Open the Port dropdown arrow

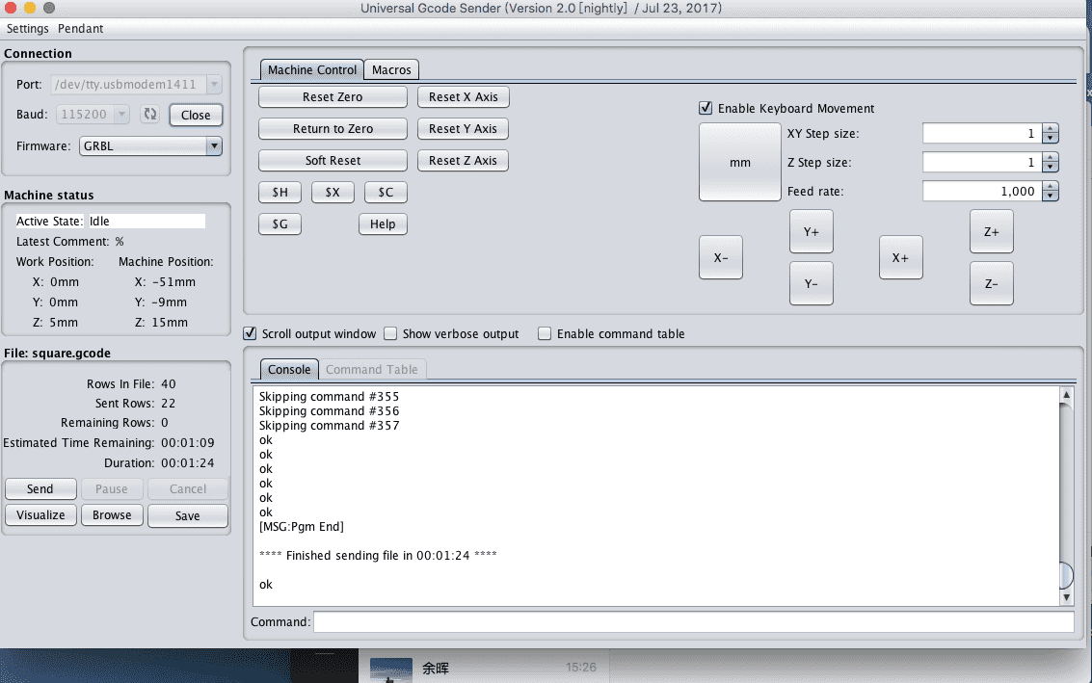[x=215, y=84]
